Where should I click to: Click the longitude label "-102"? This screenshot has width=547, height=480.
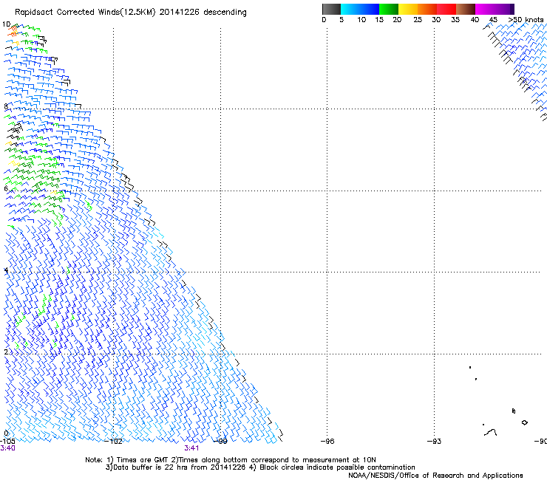click(114, 442)
